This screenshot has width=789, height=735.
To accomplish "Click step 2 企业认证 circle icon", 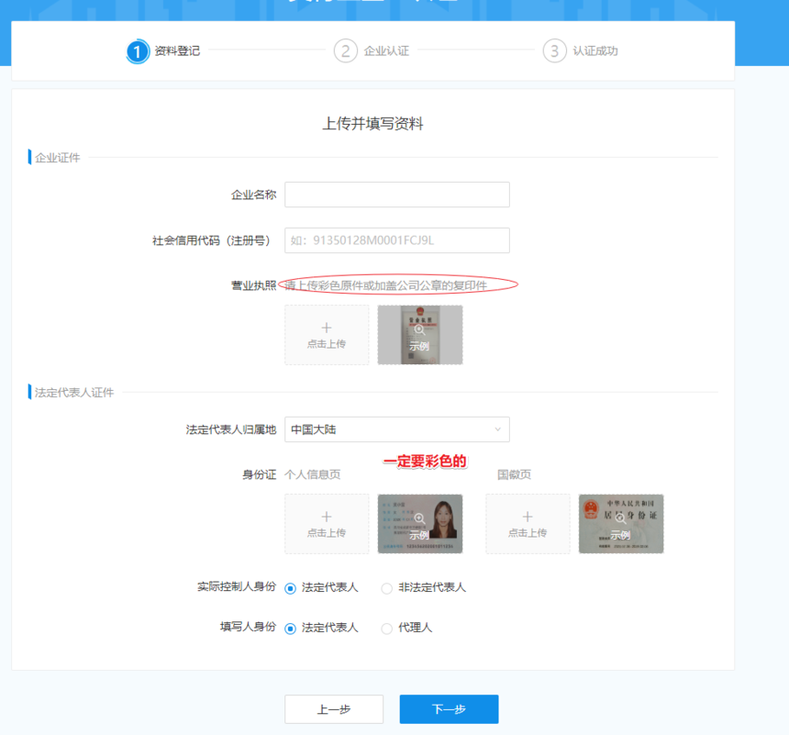I will pos(345,51).
